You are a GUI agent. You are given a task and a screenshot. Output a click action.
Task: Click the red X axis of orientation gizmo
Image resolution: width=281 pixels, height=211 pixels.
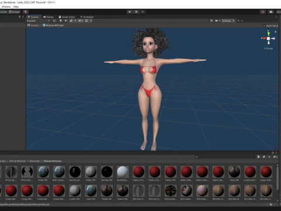[264, 38]
